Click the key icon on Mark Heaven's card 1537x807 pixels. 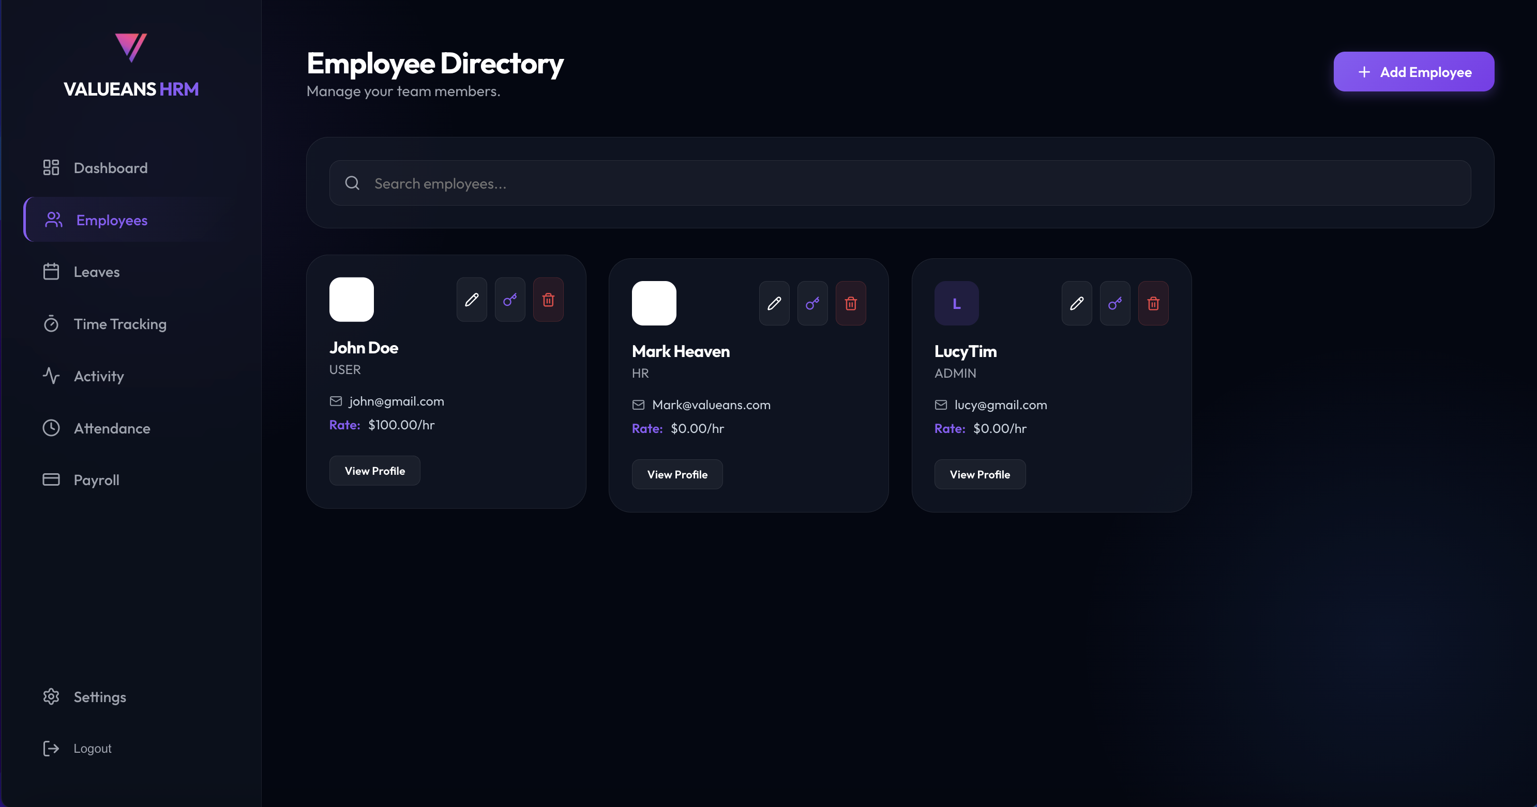tap(812, 303)
